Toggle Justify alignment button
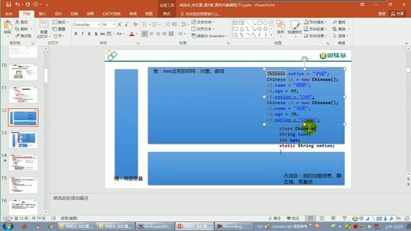The width and height of the screenshot is (411, 231). (x=164, y=34)
